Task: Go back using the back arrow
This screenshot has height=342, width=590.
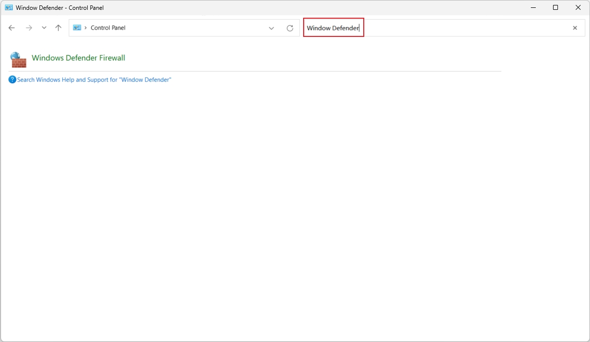Action: [x=12, y=28]
